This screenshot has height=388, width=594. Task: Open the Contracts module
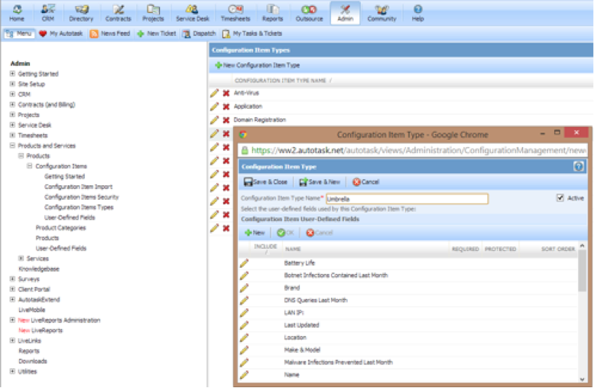click(x=118, y=13)
